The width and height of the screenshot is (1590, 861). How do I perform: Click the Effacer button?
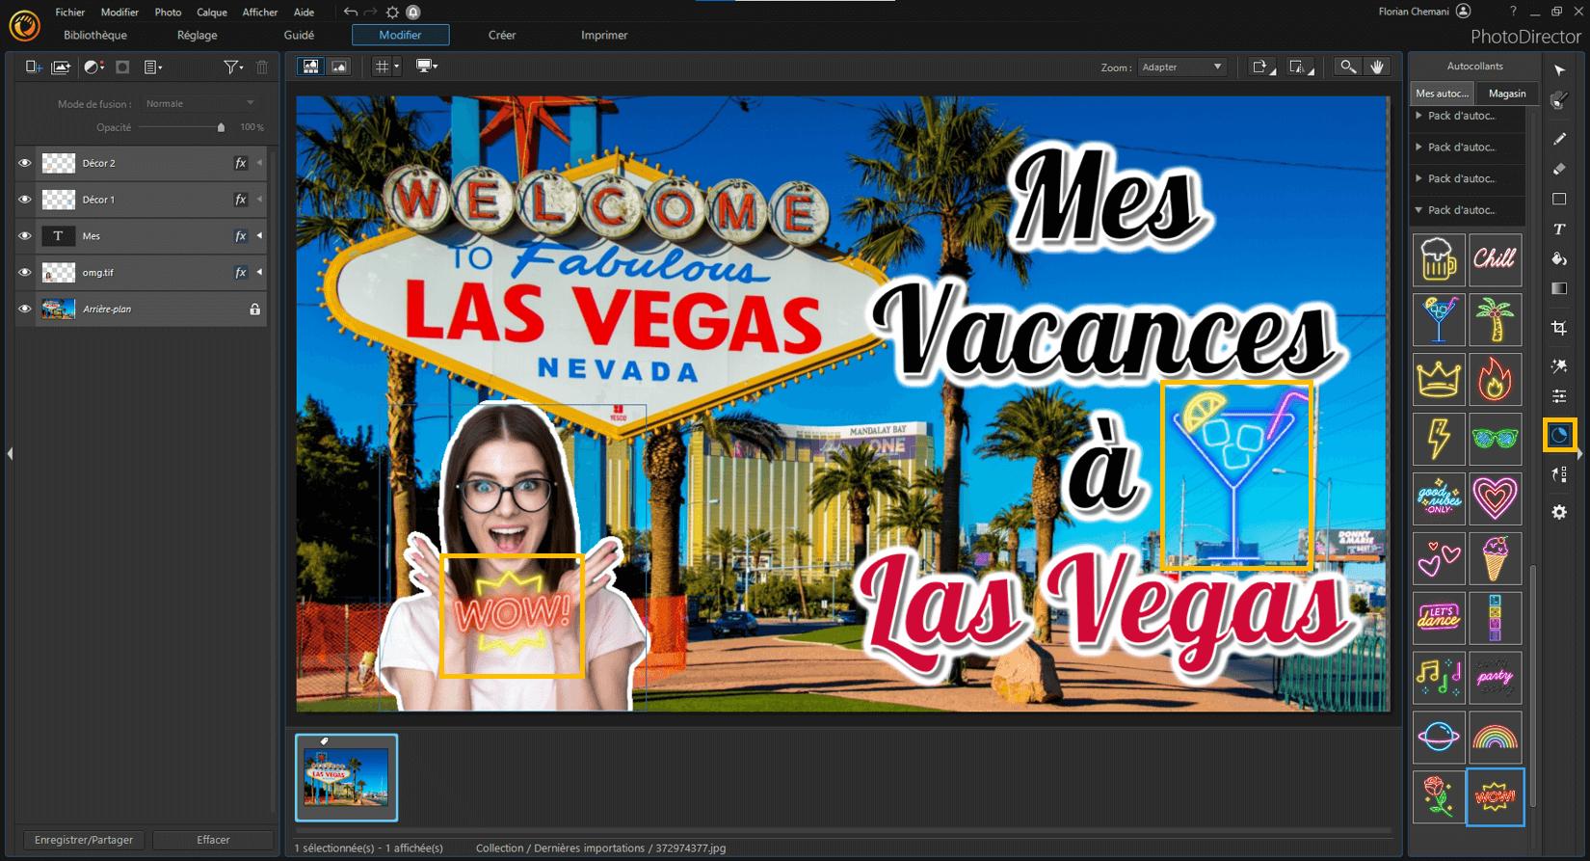click(x=213, y=840)
